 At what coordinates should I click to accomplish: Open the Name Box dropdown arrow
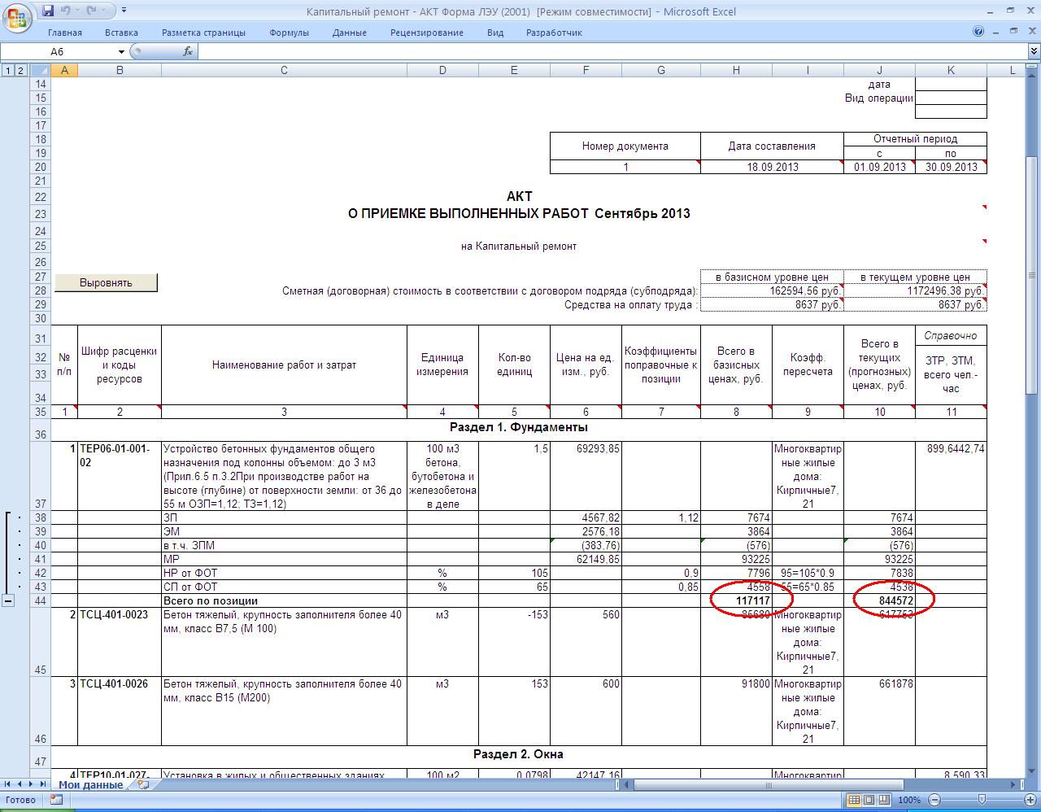[x=121, y=51]
